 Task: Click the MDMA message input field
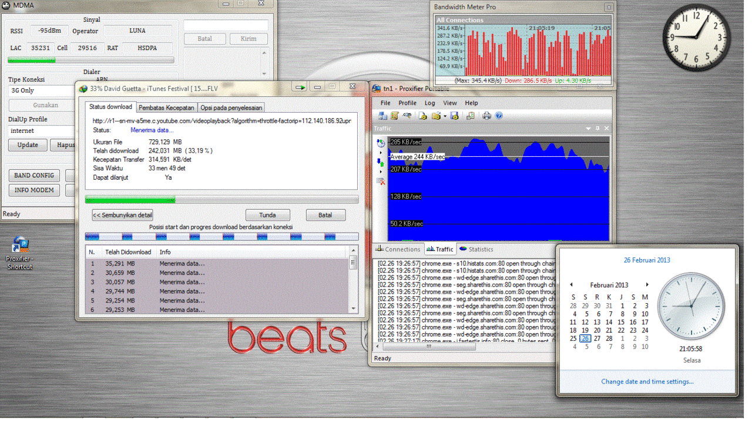(226, 25)
